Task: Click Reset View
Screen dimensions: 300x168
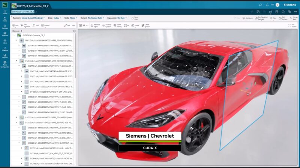Action: [x=135, y=18]
